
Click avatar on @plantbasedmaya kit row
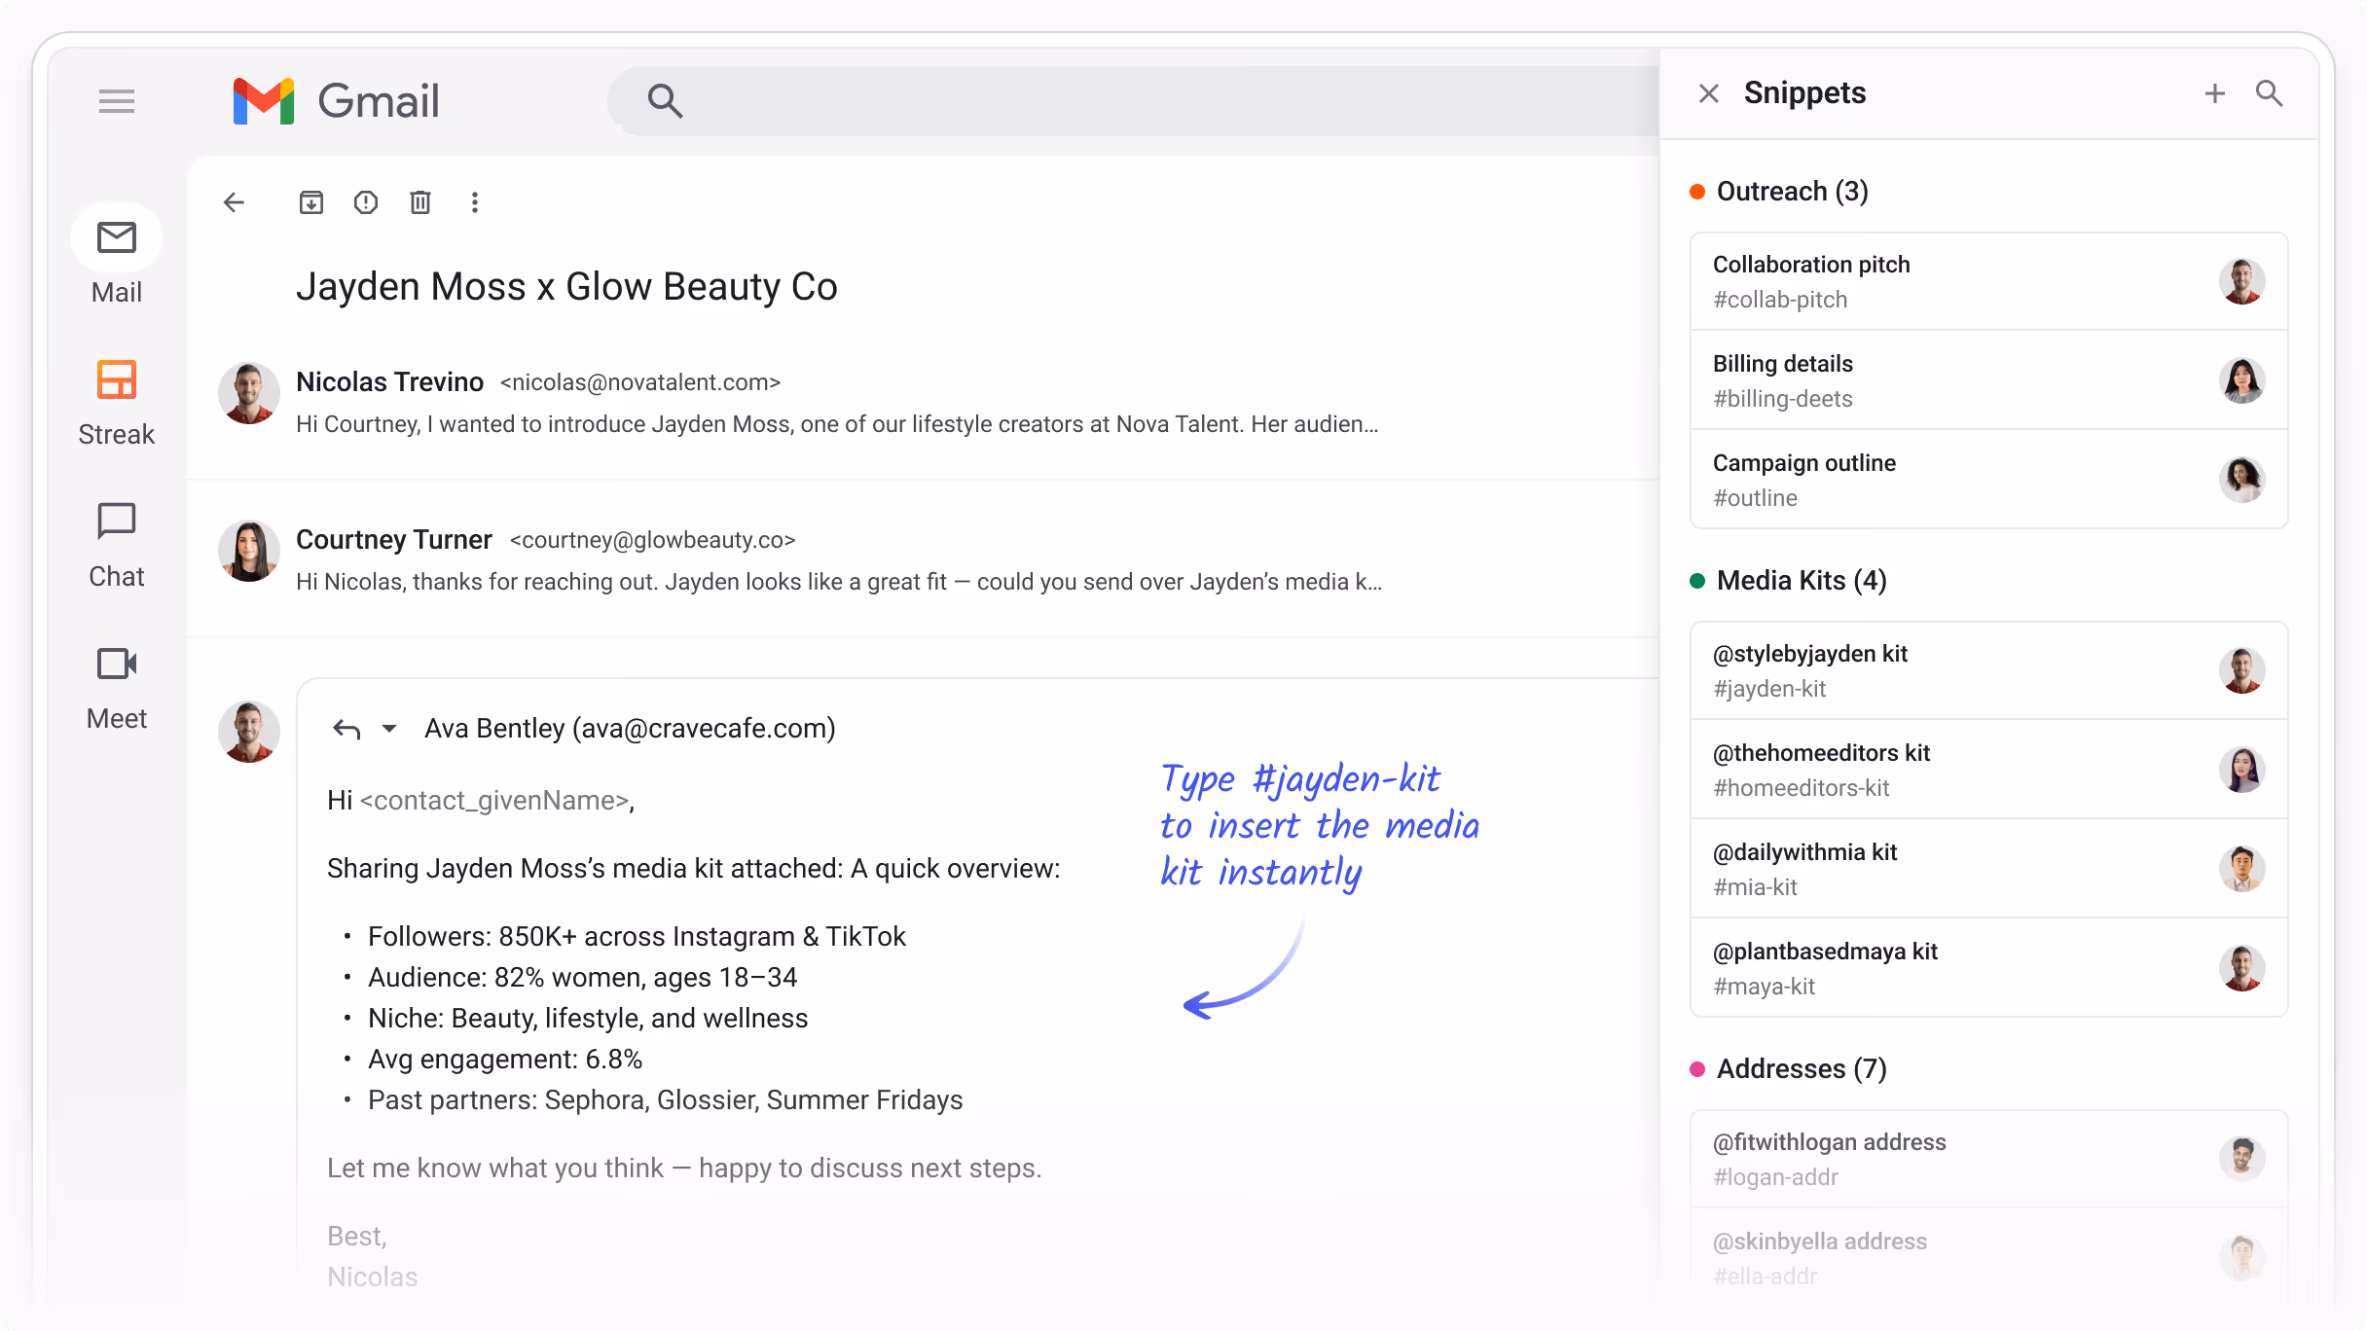pos(2242,968)
